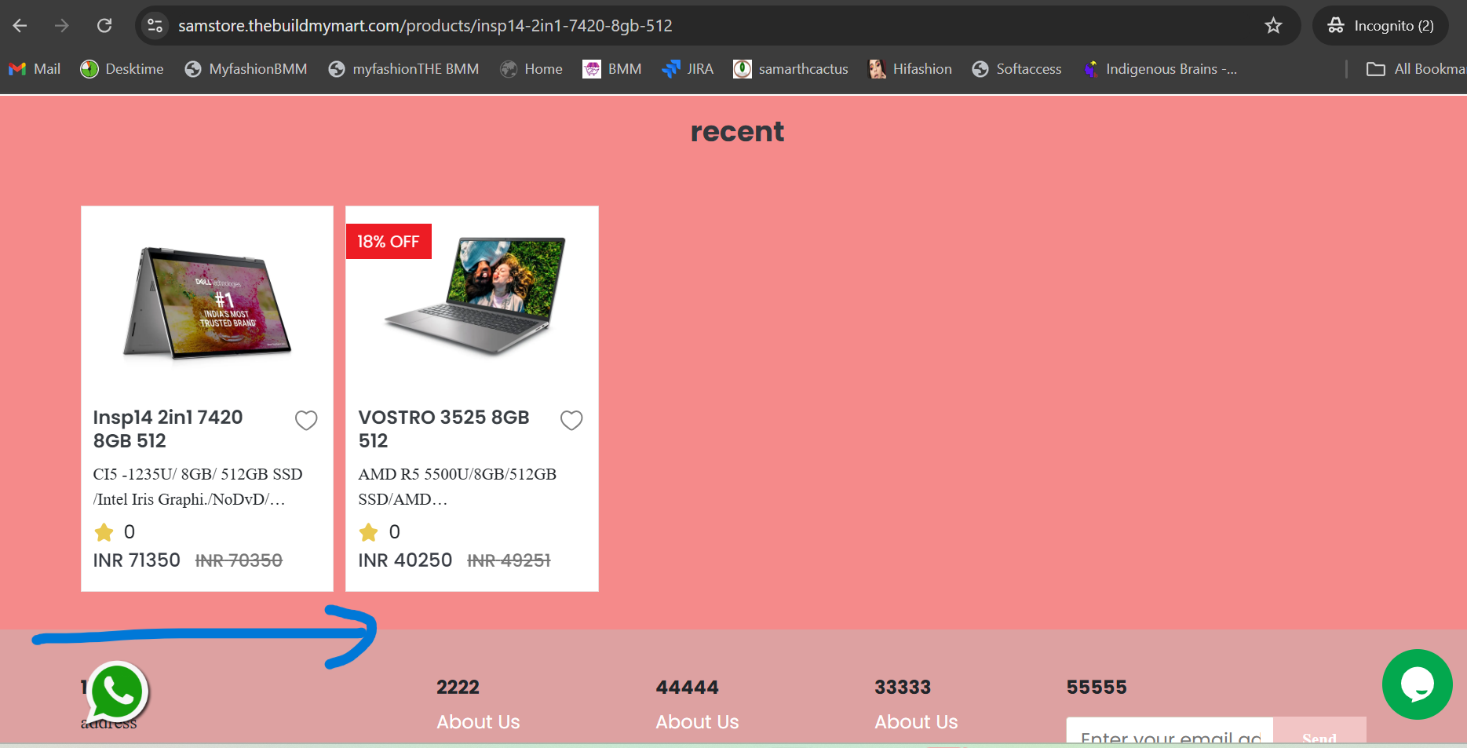The width and height of the screenshot is (1467, 748).
Task: Click the 55555 footer heading
Action: (x=1097, y=688)
